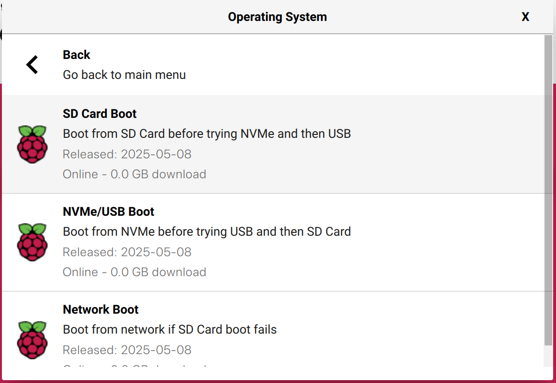Click "Go back to main menu" text
This screenshot has height=383, width=556.
124,75
